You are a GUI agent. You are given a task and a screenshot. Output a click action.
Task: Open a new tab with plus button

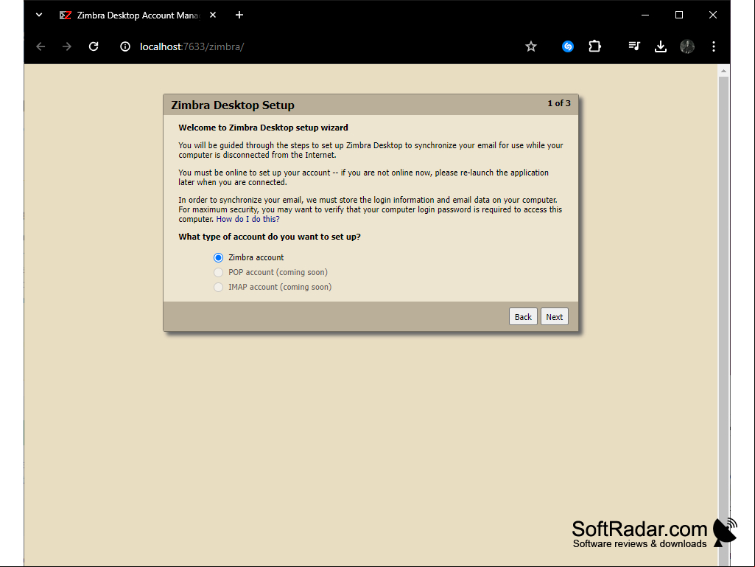239,15
